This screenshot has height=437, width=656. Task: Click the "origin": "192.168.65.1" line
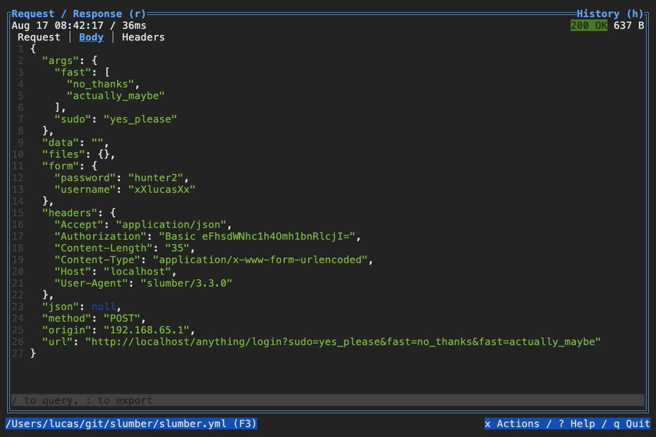(x=119, y=330)
